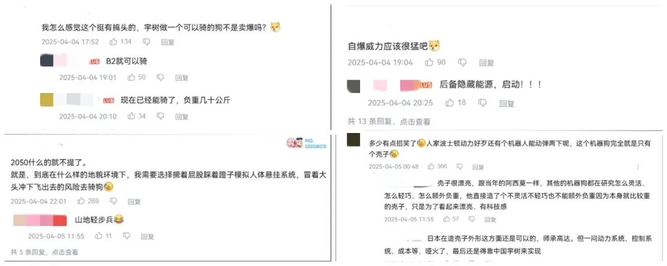Expand "共 13 条回复，点击查看" replies
Screen dimensions: 667x266
[x=389, y=122]
